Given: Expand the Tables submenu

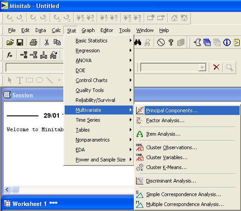Looking at the screenshot, I should click(x=99, y=130).
